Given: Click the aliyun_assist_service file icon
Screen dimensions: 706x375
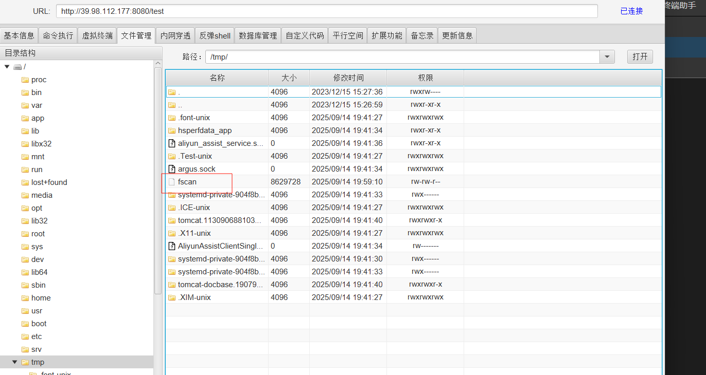Looking at the screenshot, I should (172, 143).
